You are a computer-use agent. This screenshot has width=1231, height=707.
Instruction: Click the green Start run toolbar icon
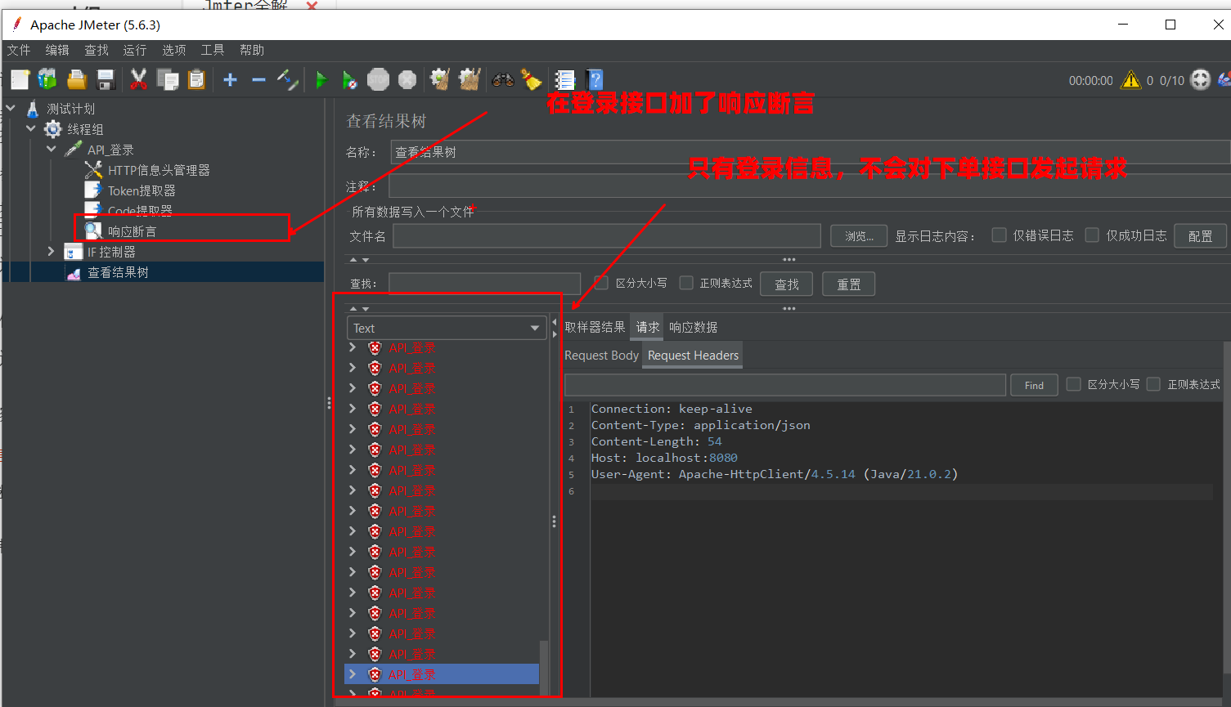321,80
